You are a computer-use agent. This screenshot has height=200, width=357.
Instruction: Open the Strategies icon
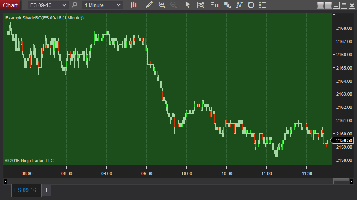(x=239, y=5)
